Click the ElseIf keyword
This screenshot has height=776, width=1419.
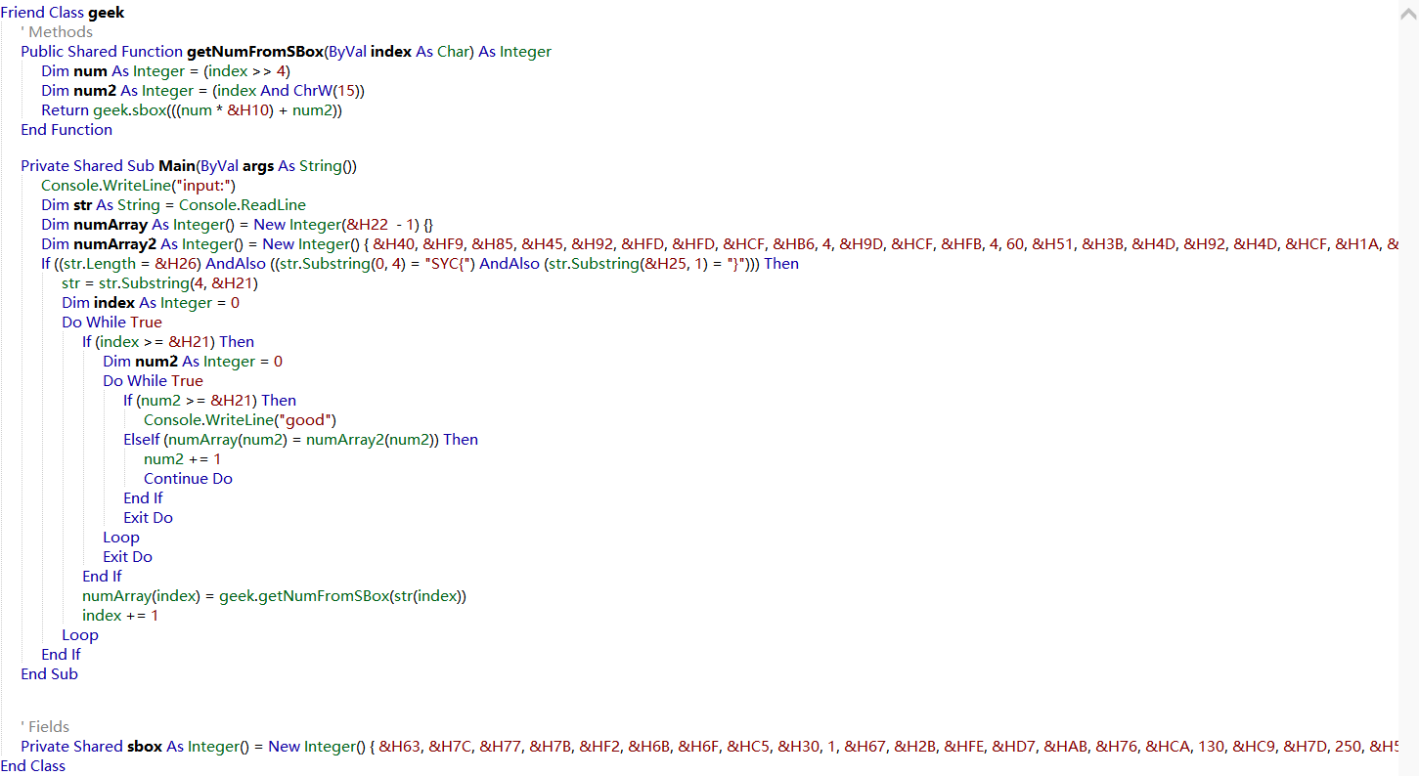coord(142,440)
